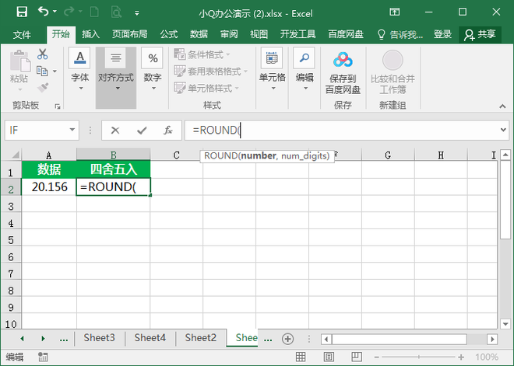Click num_digits argument in the function tooltip

click(304, 155)
